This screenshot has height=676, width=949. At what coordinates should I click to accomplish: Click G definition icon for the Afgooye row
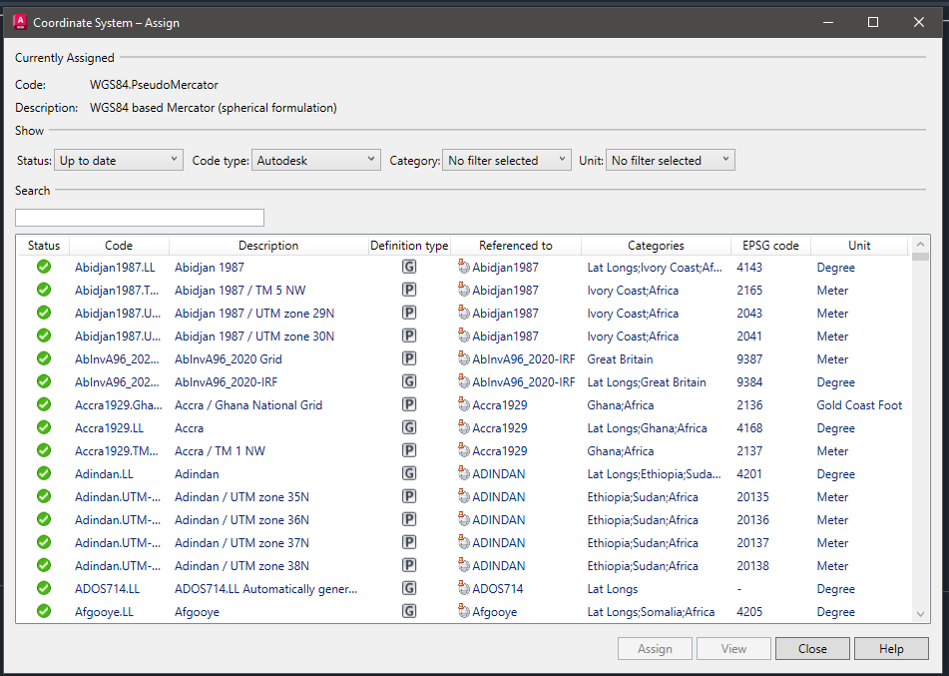409,611
